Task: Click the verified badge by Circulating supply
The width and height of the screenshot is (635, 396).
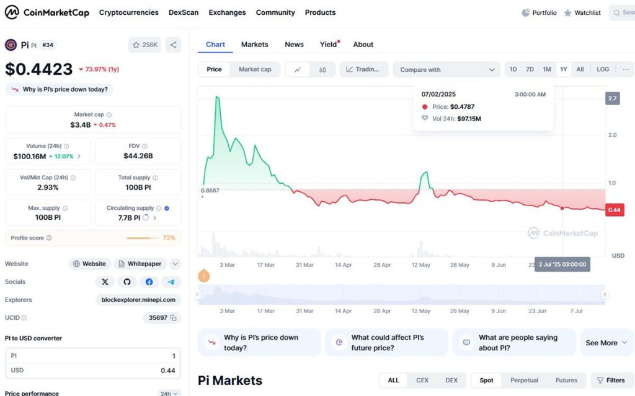Action: tap(167, 209)
